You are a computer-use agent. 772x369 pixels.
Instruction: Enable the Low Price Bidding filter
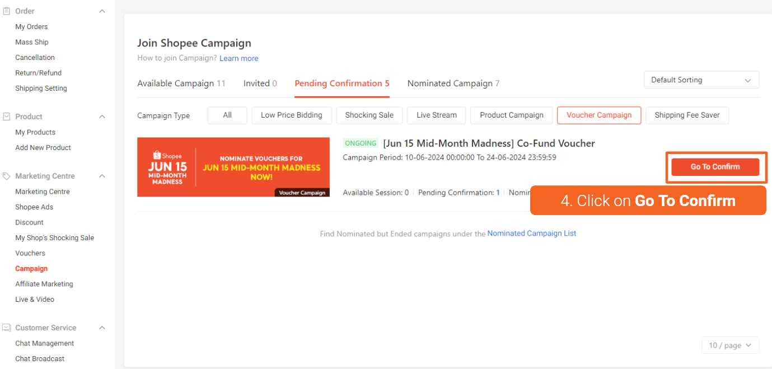coord(291,115)
